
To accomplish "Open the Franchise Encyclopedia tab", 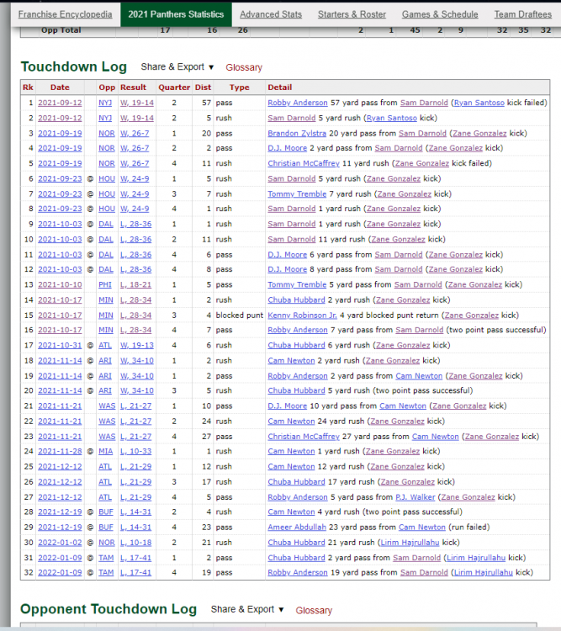I will (65, 14).
